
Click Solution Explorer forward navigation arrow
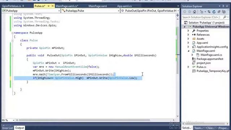[x=189, y=12]
